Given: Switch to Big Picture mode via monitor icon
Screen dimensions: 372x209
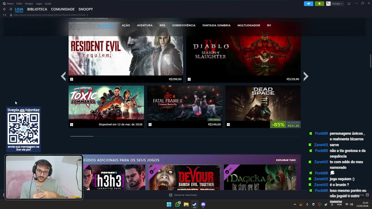Looking at the screenshot, I should [349, 3].
